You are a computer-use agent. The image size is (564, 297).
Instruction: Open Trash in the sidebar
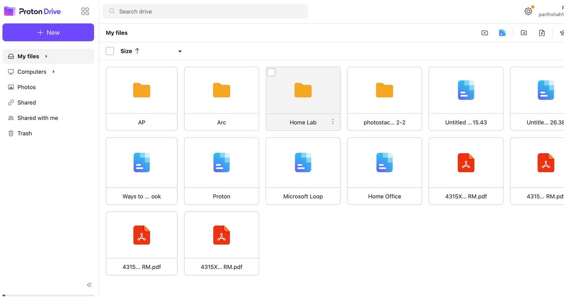pyautogui.click(x=24, y=133)
